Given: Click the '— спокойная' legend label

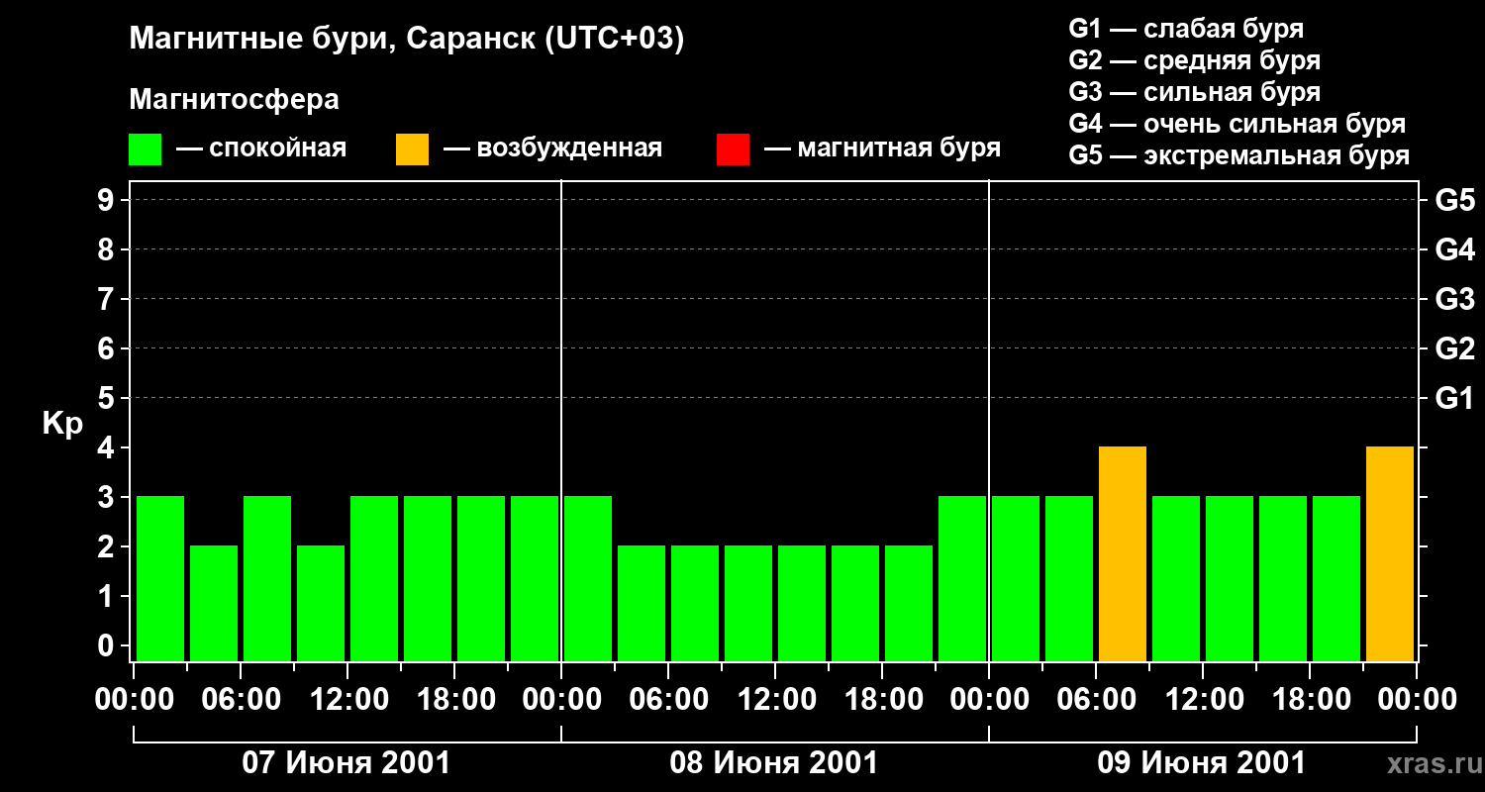Looking at the screenshot, I should coord(261,148).
